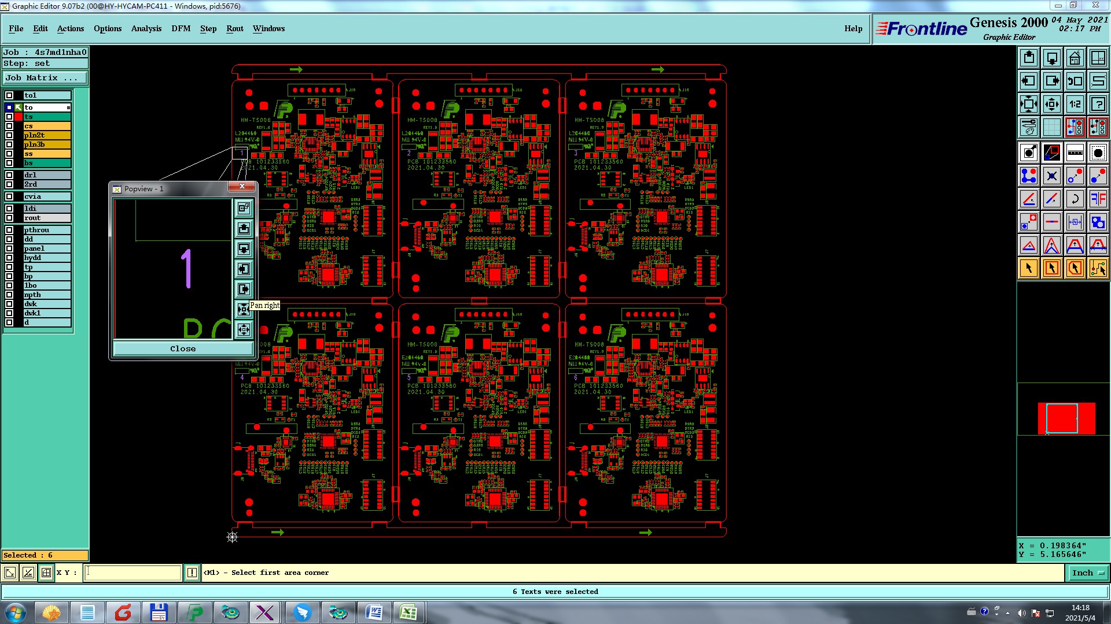Click Pan right icon in Popview
The height and width of the screenshot is (624, 1111).
click(x=244, y=289)
